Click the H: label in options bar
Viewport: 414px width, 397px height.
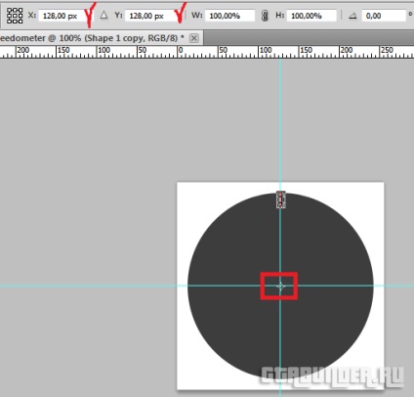click(x=280, y=15)
